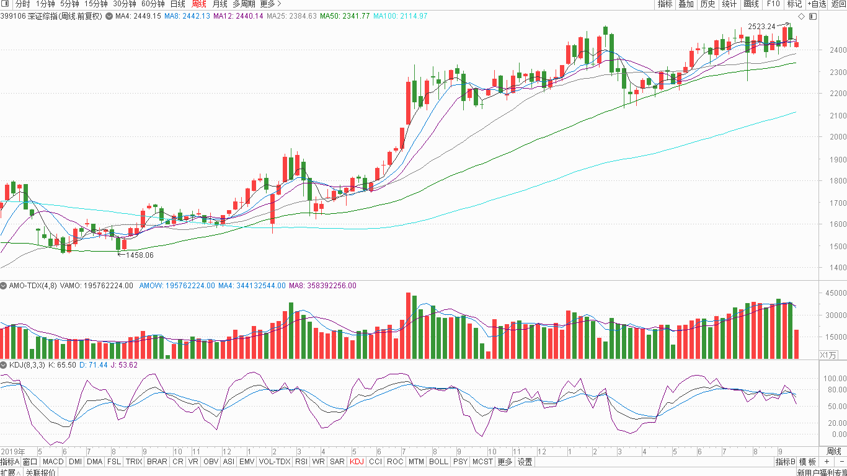Select the 60分钟 period

[153, 4]
